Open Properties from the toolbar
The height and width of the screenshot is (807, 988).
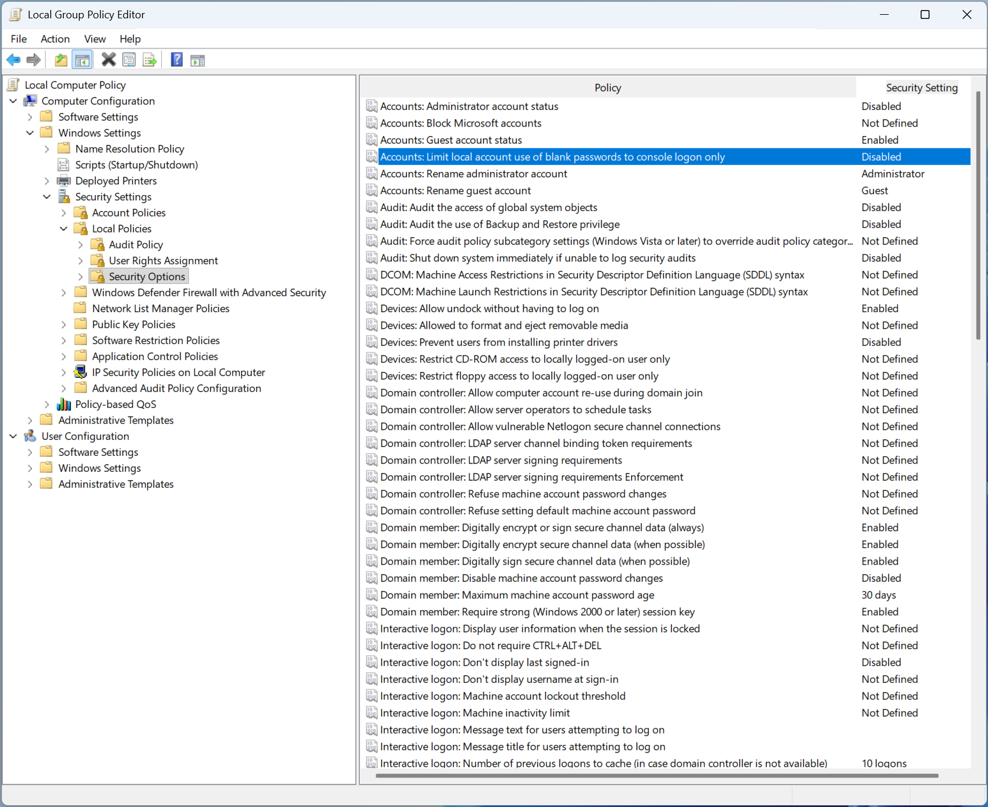[129, 60]
